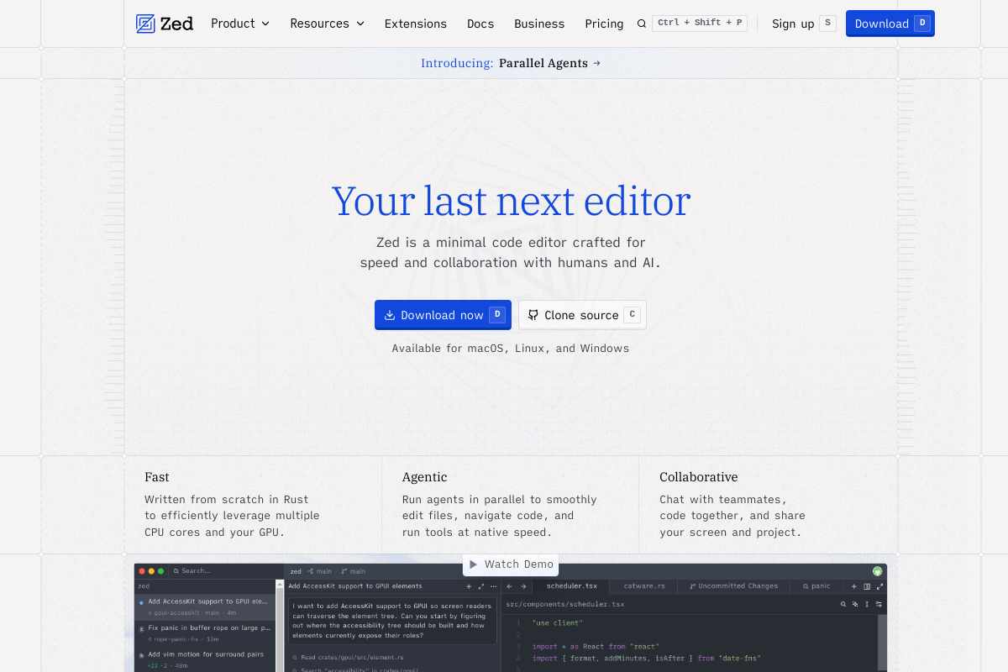Click the zed project name in title bar
The image size is (1008, 672).
(x=296, y=571)
